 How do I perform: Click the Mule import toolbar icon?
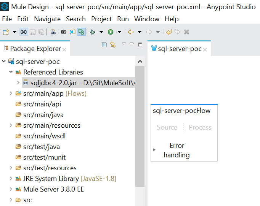72,32
